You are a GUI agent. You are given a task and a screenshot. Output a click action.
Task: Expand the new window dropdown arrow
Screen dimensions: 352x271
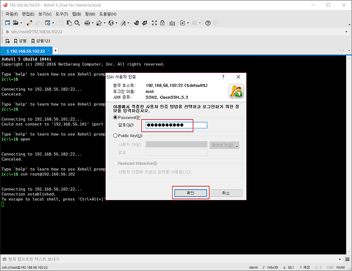click(188, 23)
